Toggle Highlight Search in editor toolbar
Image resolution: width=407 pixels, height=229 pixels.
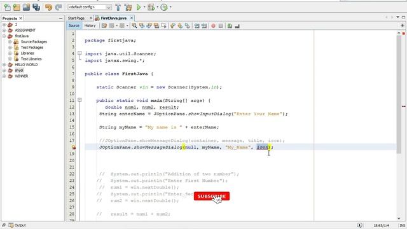(x=156, y=25)
